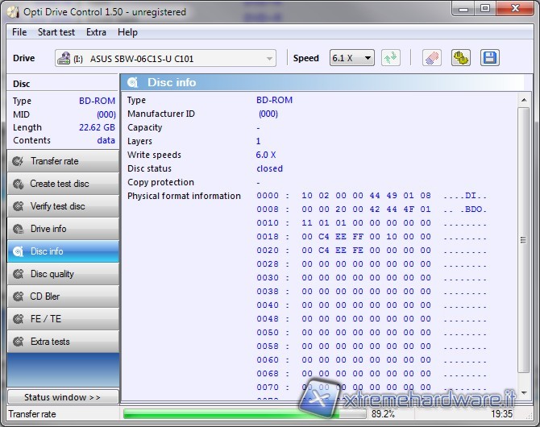The height and width of the screenshot is (427, 540).
Task: Select CD Bler test
Action: pos(62,296)
